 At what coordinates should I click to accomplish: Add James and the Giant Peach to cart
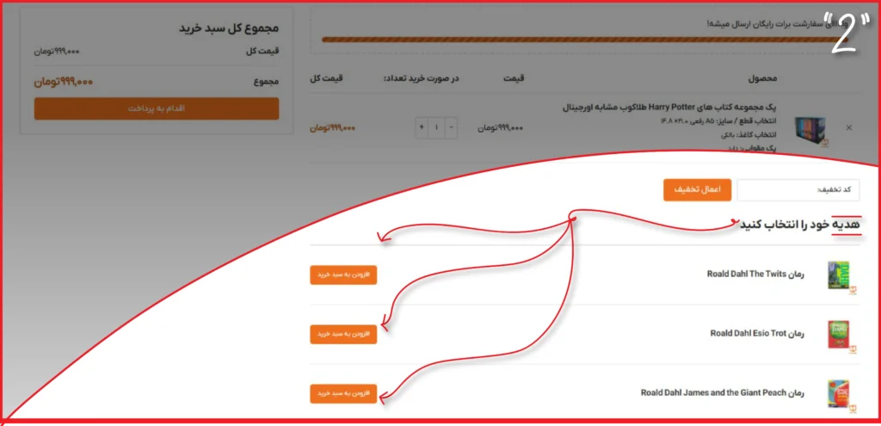[343, 393]
